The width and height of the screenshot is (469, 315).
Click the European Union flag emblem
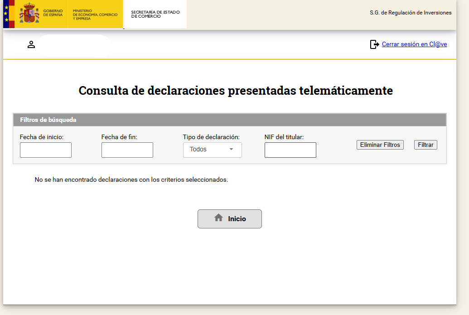pyautogui.click(x=6, y=14)
